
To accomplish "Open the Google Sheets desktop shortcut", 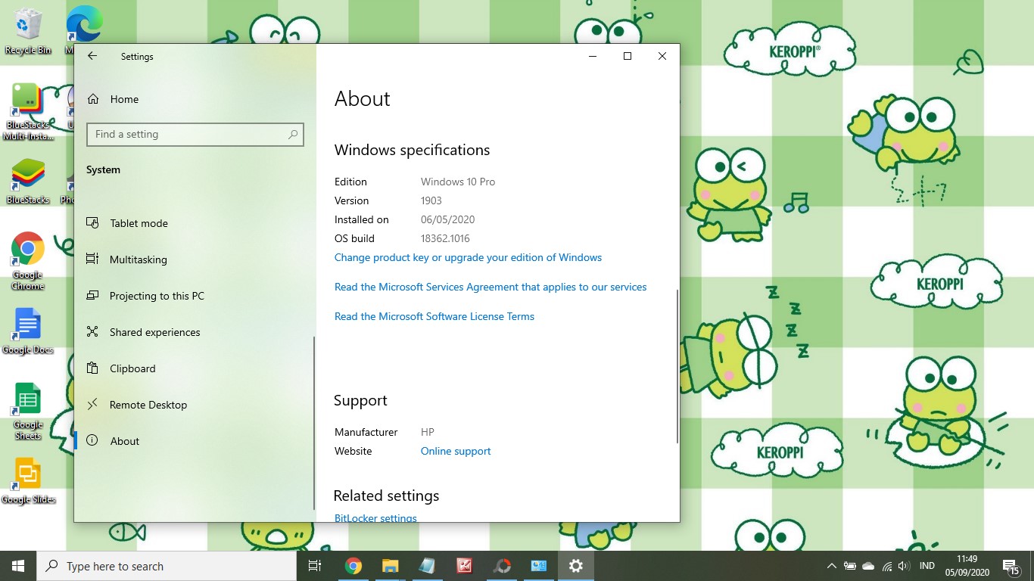I will 28,411.
